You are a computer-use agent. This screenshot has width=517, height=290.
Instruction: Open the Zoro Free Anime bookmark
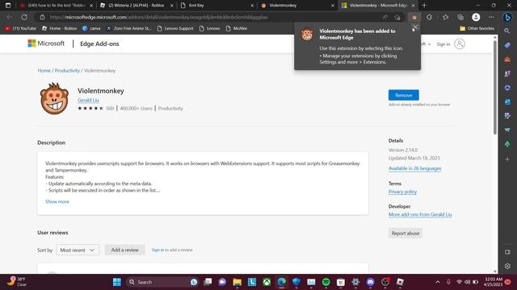pos(128,29)
